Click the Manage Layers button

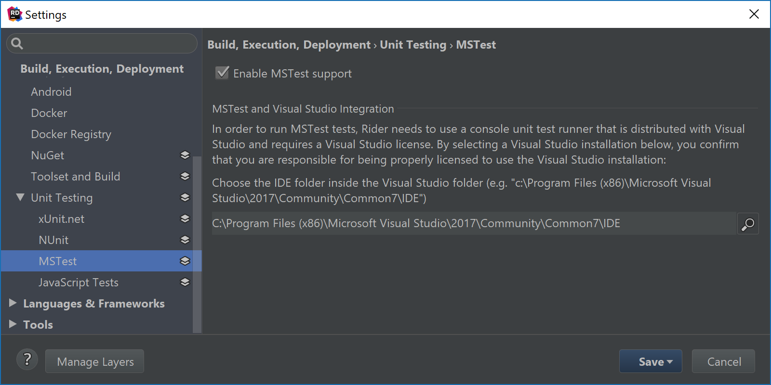tap(94, 361)
